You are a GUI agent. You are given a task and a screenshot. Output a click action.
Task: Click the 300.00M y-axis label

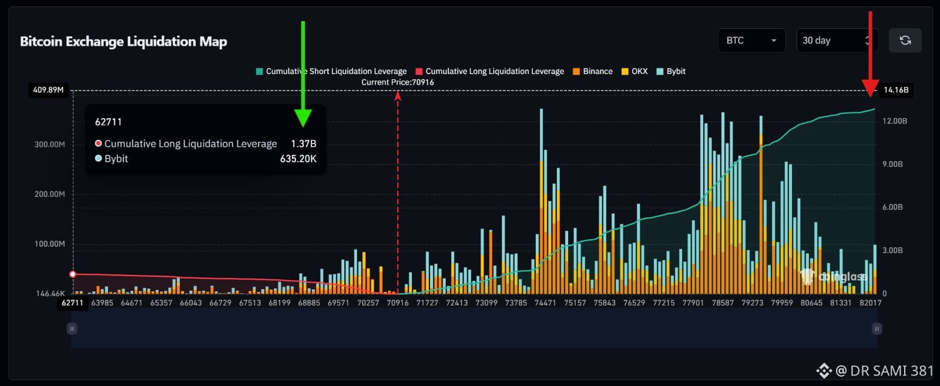click(49, 145)
